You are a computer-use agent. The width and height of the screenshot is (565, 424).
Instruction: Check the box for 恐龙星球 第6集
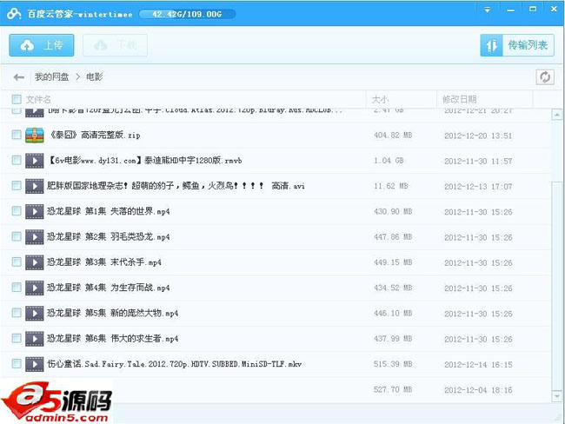(17, 338)
